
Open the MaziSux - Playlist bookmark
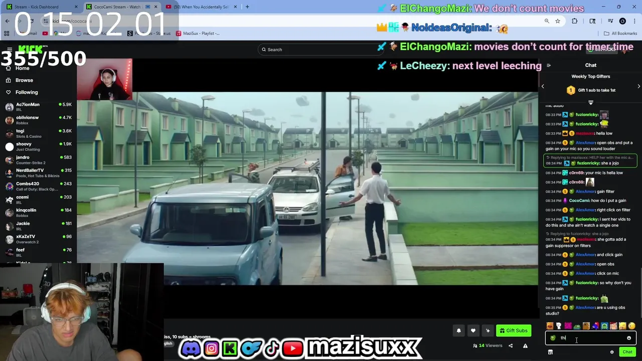(x=198, y=34)
